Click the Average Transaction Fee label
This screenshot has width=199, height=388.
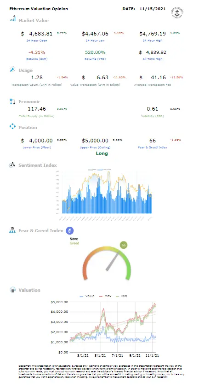point(152,85)
